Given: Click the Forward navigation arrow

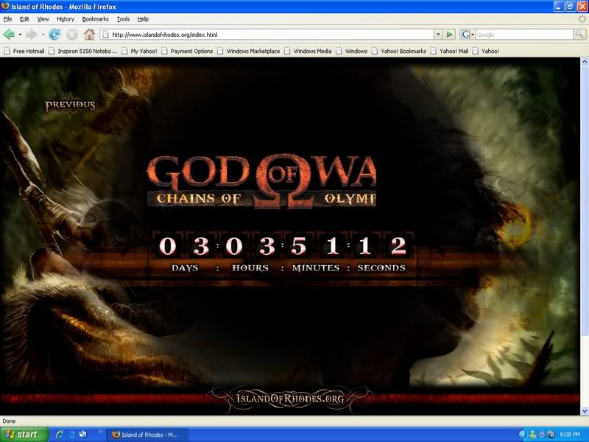Looking at the screenshot, I should [31, 35].
